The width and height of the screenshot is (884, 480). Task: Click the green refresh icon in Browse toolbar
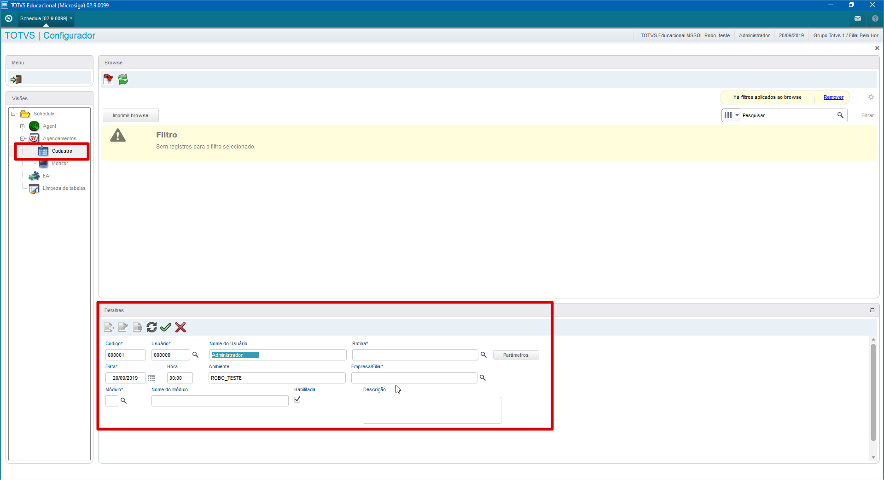point(123,79)
